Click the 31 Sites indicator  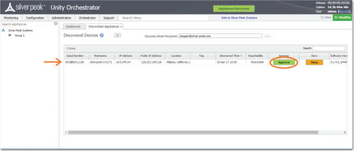[326, 18]
